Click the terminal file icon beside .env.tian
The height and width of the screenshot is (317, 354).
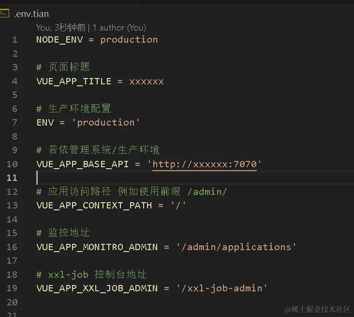coord(4,14)
